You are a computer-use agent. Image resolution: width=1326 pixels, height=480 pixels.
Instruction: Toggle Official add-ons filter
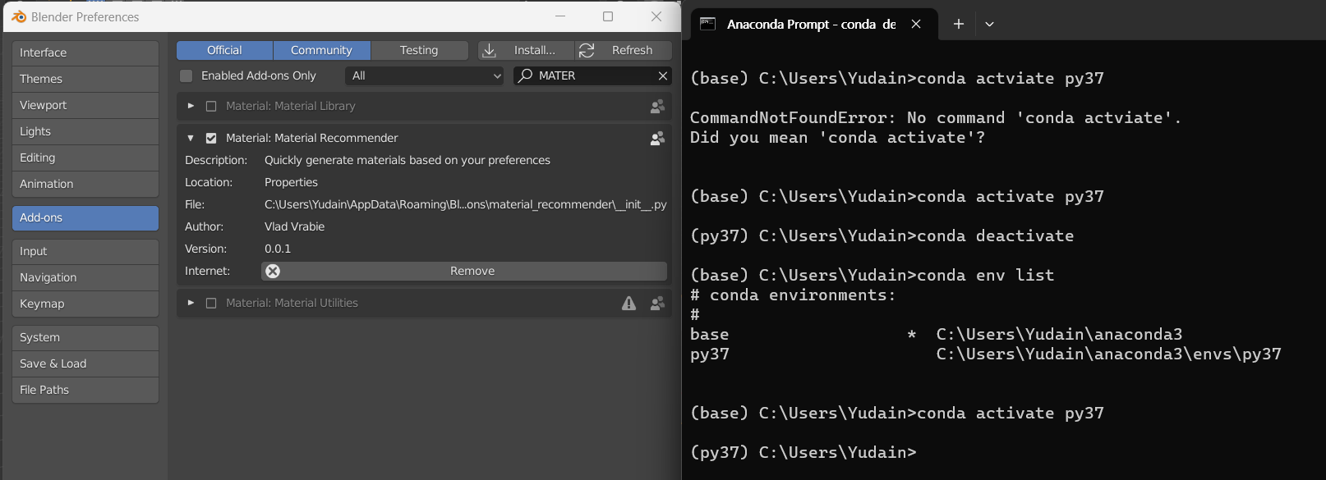click(224, 50)
